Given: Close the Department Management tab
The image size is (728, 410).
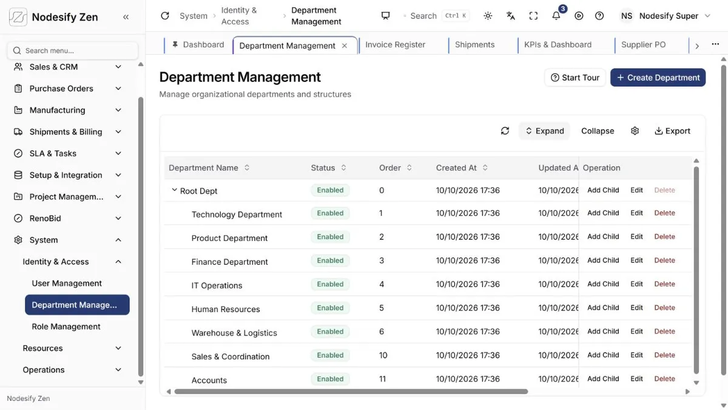Looking at the screenshot, I should (x=345, y=46).
